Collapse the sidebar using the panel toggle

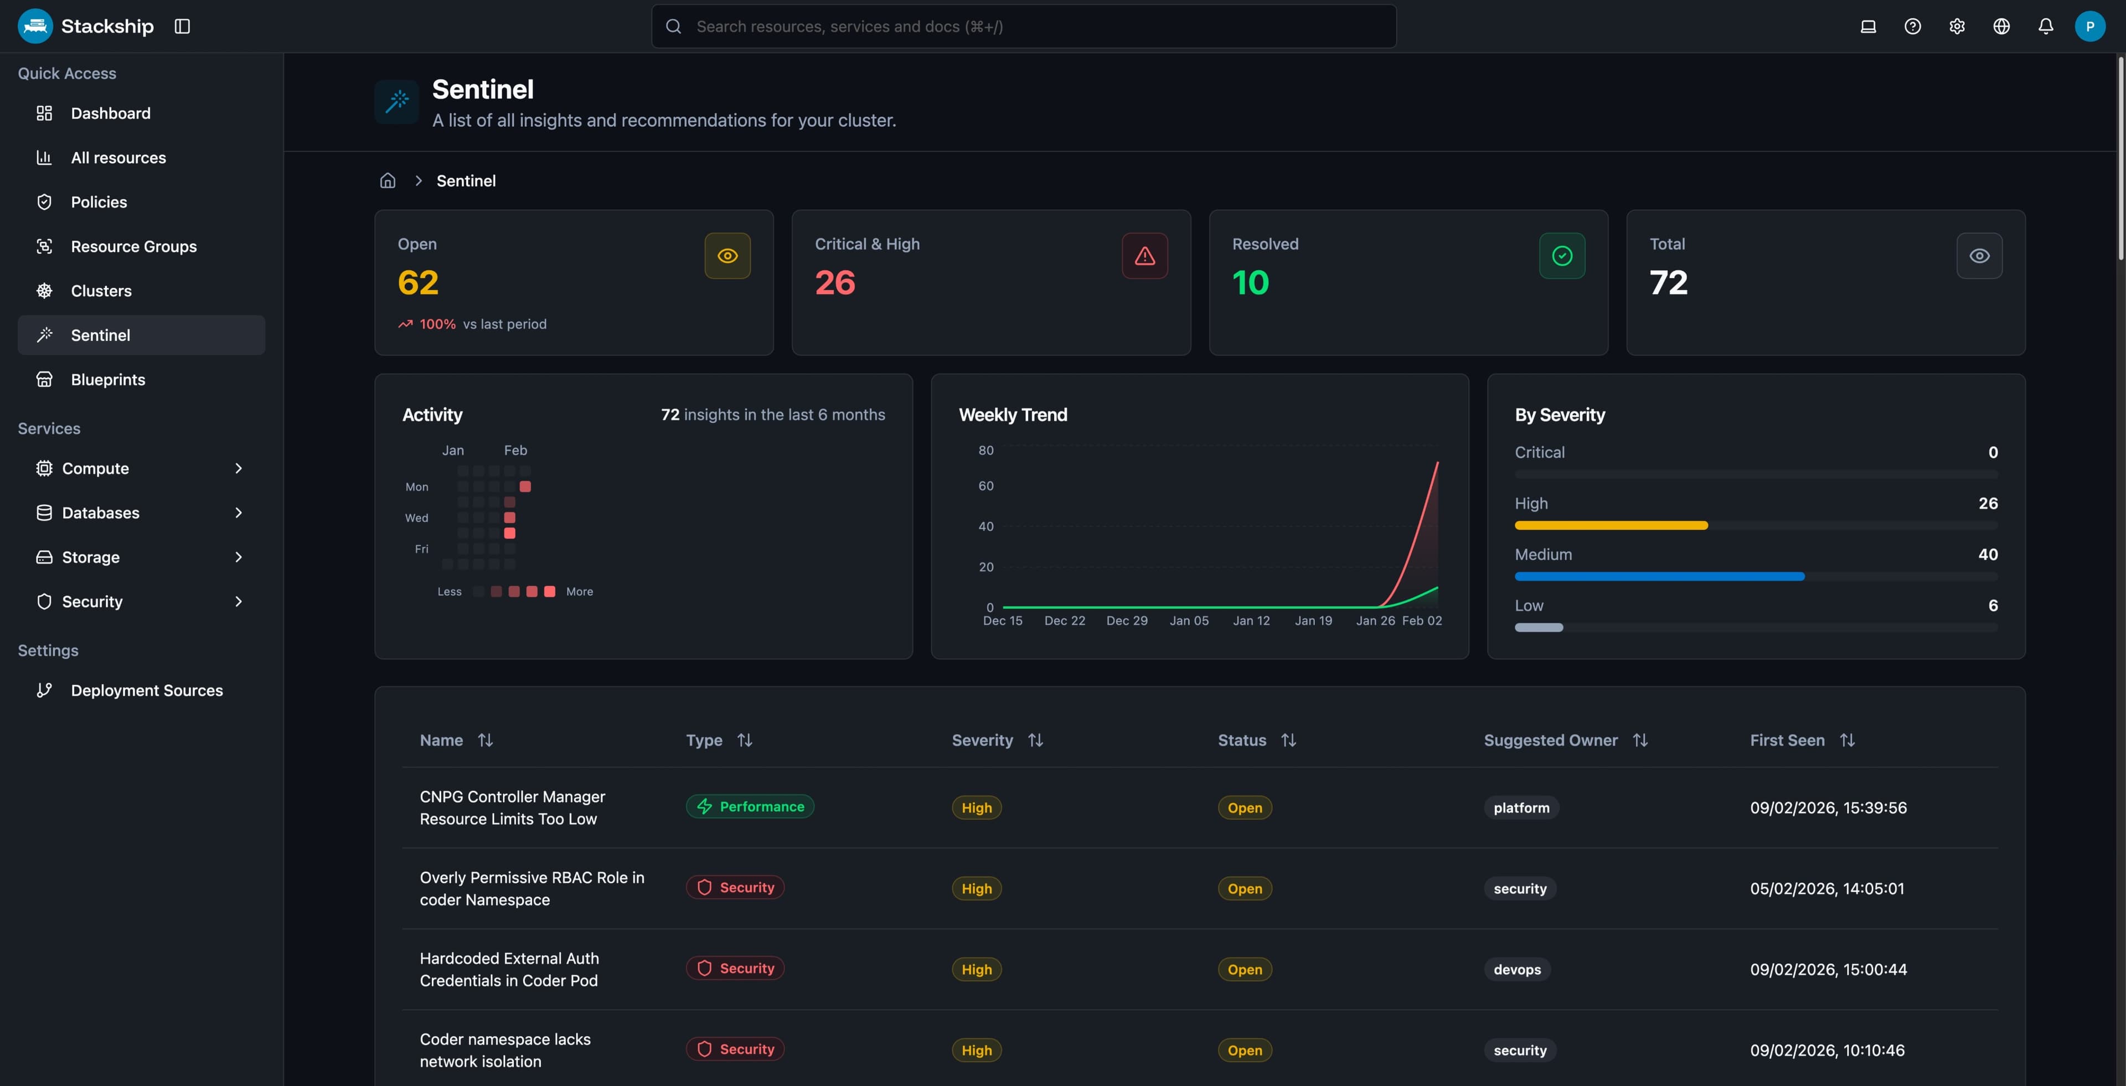point(182,25)
